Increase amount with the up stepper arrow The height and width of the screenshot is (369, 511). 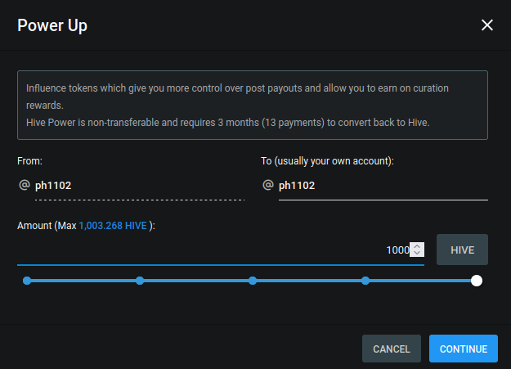(417, 246)
